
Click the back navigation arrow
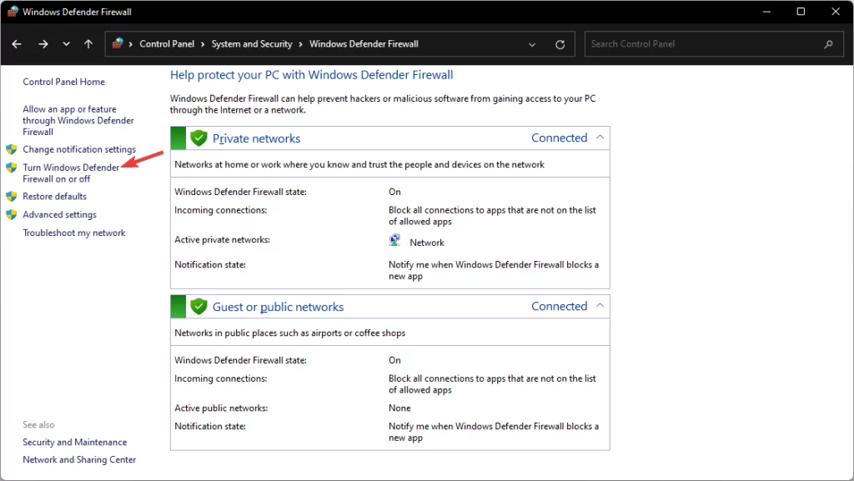(17, 43)
